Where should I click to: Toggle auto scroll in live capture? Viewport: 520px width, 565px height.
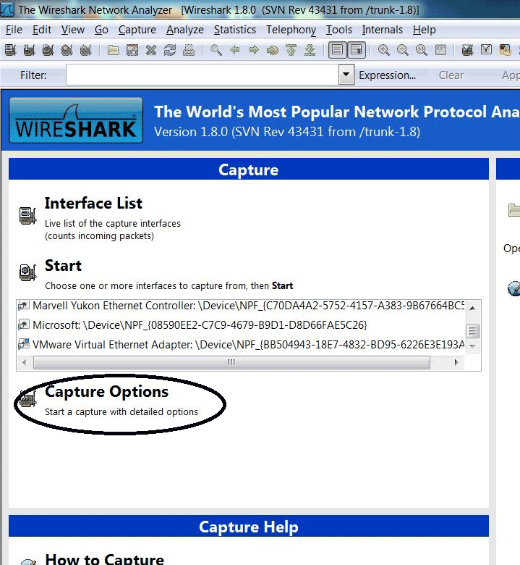click(357, 50)
